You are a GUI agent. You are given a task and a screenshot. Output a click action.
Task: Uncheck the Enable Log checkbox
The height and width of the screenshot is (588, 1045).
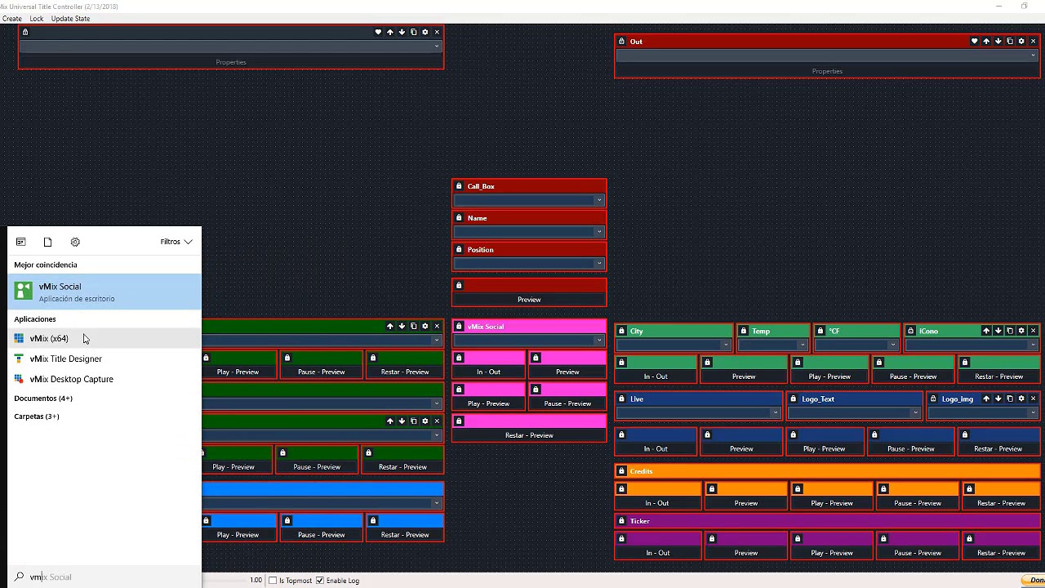(320, 581)
